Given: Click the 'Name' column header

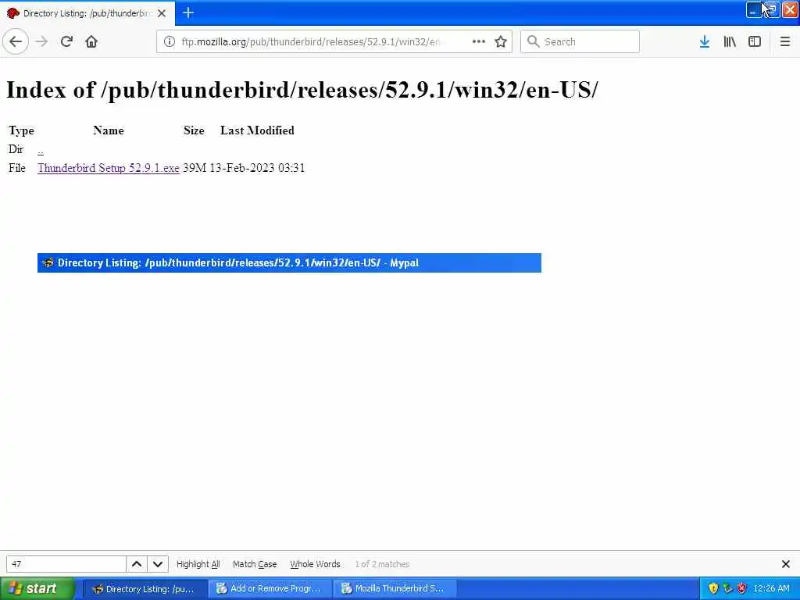Looking at the screenshot, I should (x=109, y=130).
